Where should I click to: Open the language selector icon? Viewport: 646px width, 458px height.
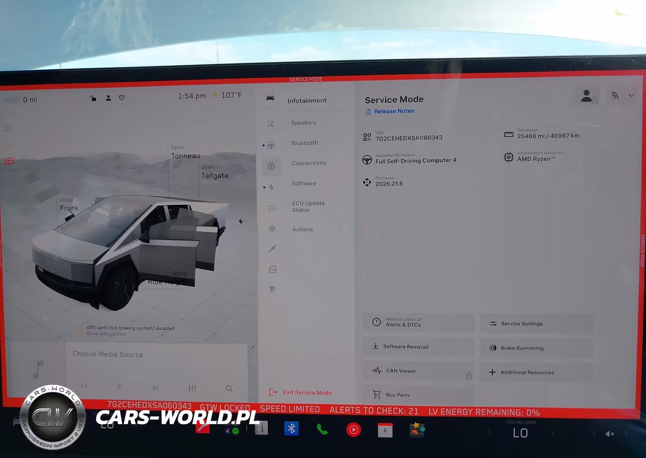tap(615, 95)
